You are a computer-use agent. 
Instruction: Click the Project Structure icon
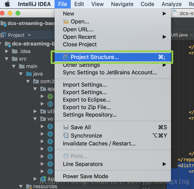click(66, 57)
